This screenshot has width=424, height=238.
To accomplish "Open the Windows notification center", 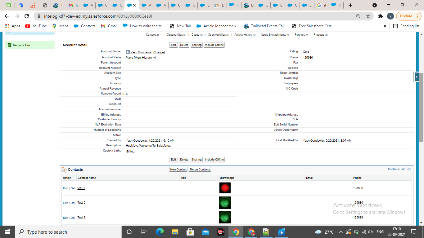I will (413, 232).
